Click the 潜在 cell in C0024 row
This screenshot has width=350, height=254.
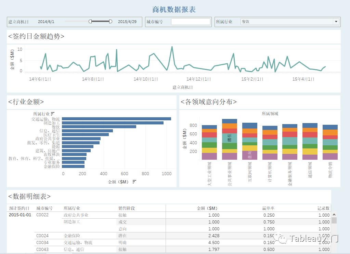(122, 236)
